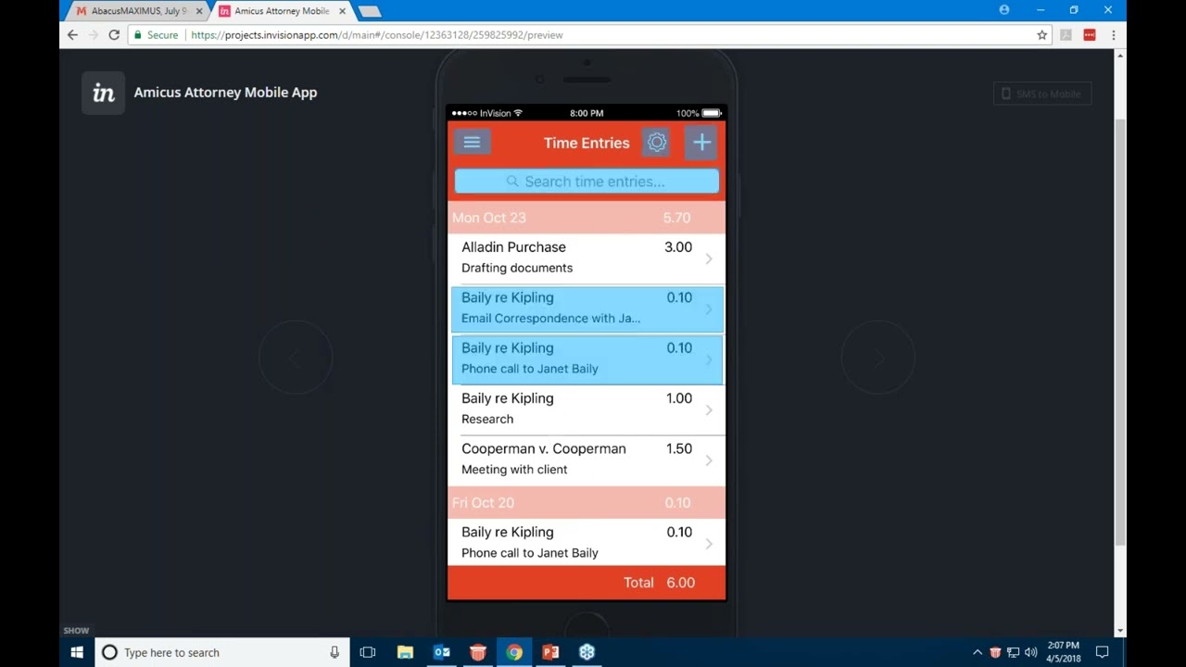Open Task View on taskbar

pyautogui.click(x=368, y=652)
